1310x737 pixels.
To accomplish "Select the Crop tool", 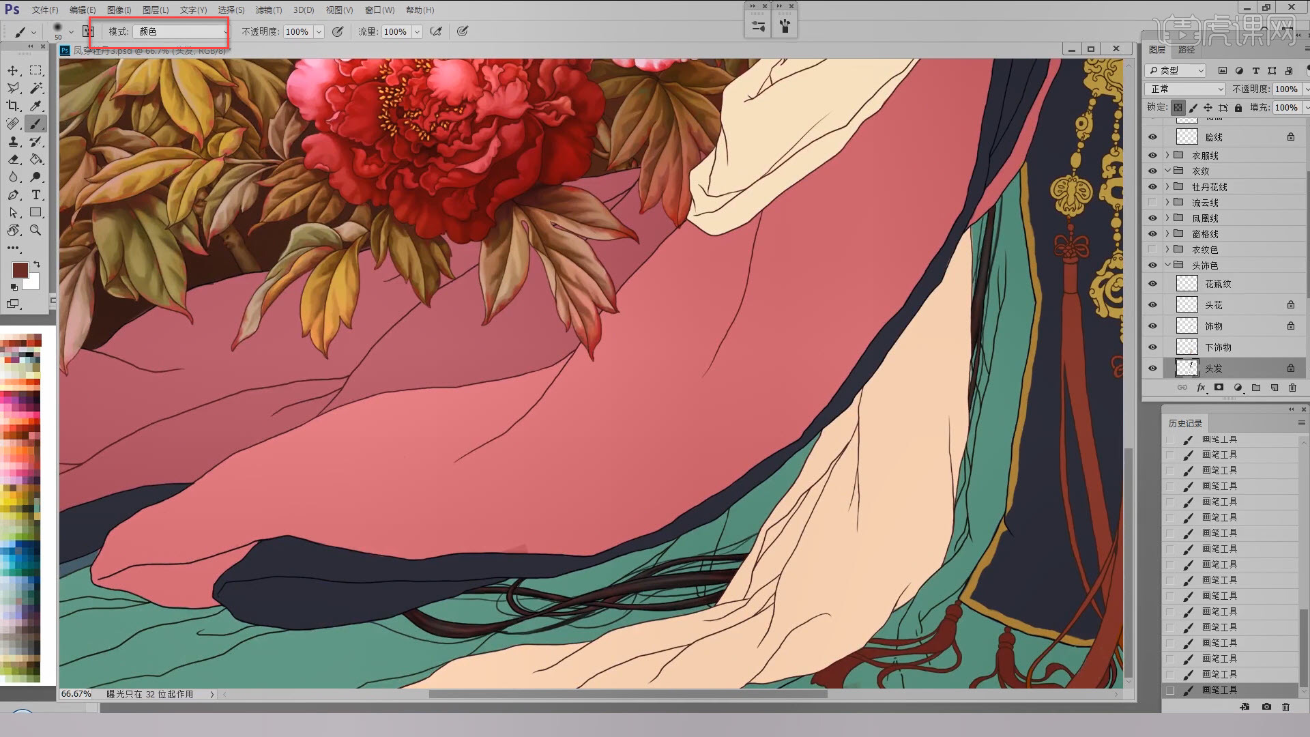I will [x=13, y=106].
